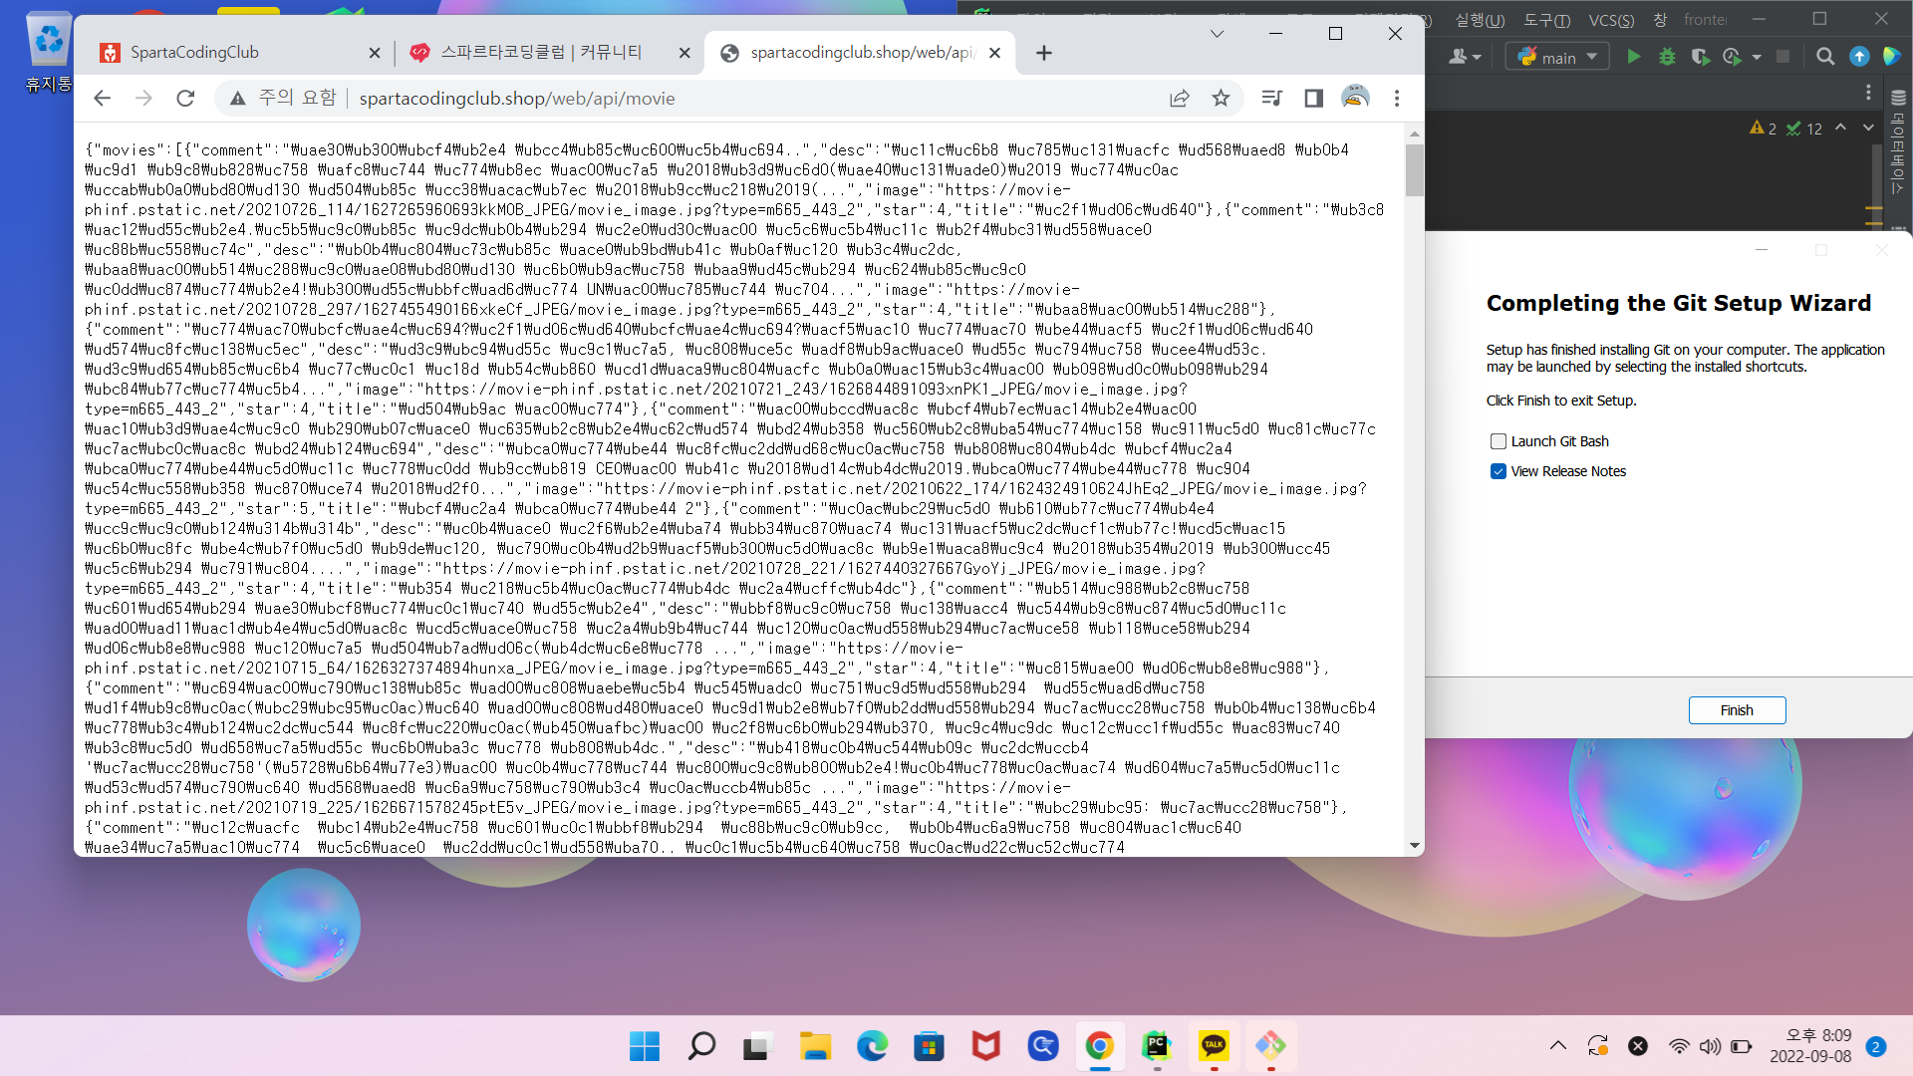Image resolution: width=1913 pixels, height=1076 pixels.
Task: Click the Chrome page scrollbar thumb
Action: [1415, 169]
